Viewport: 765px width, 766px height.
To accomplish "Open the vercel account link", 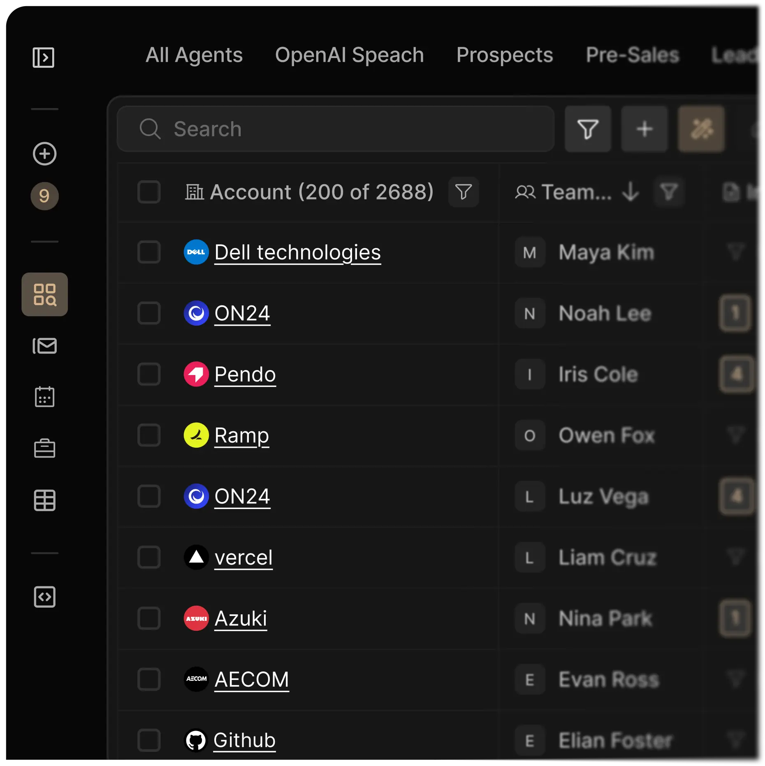I will click(x=243, y=558).
